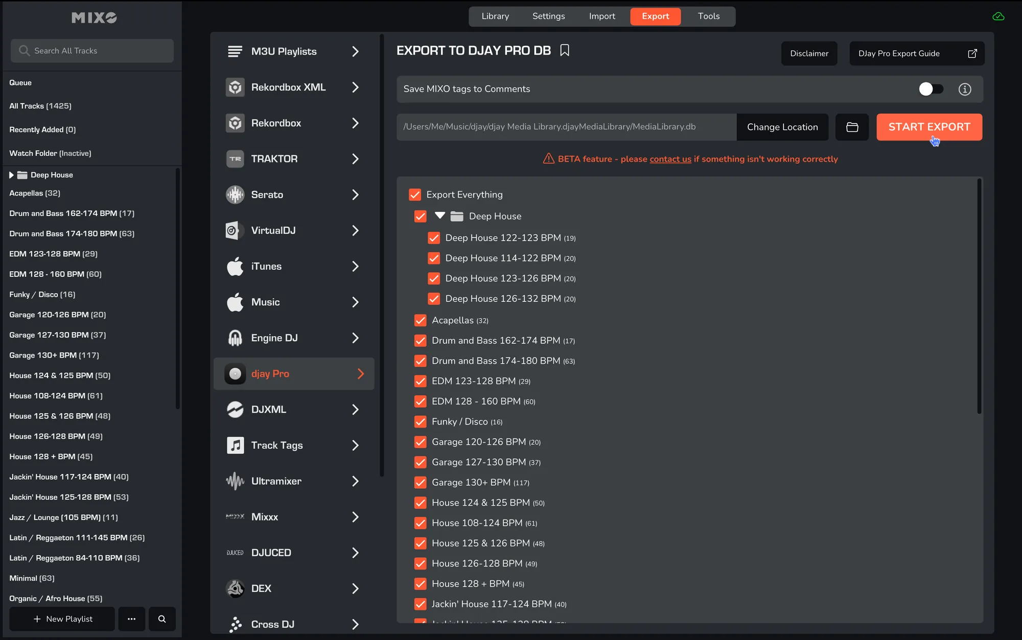1022x640 pixels.
Task: Uncheck the Export Everything checkbox
Action: point(415,195)
